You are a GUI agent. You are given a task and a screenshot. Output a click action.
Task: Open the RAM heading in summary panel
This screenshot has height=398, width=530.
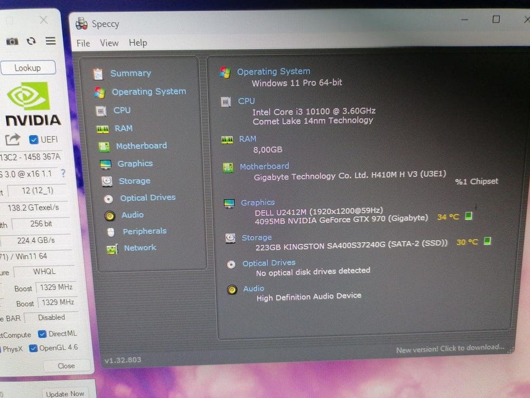[x=248, y=139]
